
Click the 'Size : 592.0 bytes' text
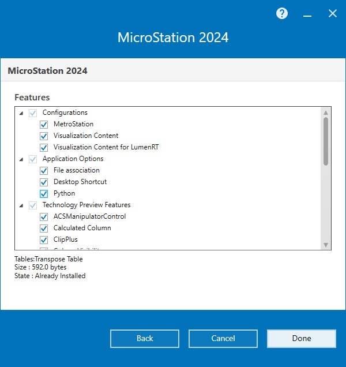click(40, 267)
